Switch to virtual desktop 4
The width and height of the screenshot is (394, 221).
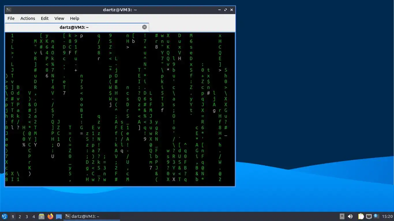click(33, 217)
